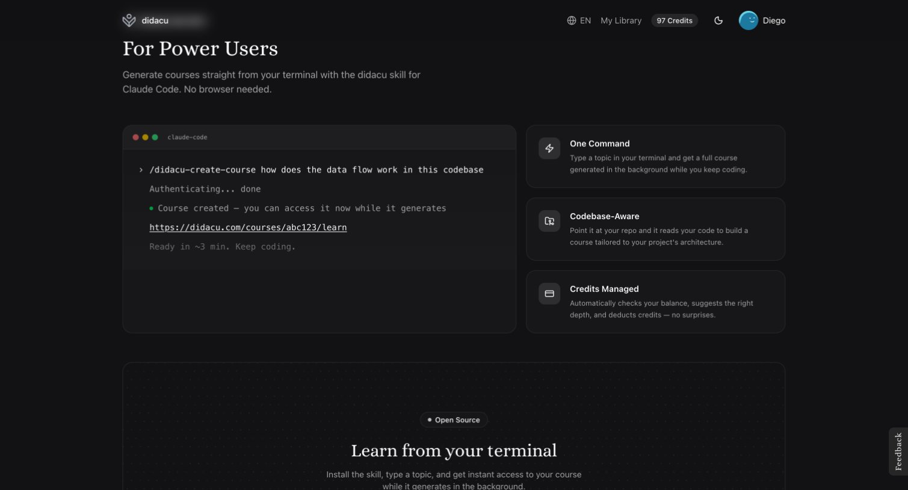908x490 pixels.
Task: Click the Codebase-Aware repository icon
Action: (549, 221)
